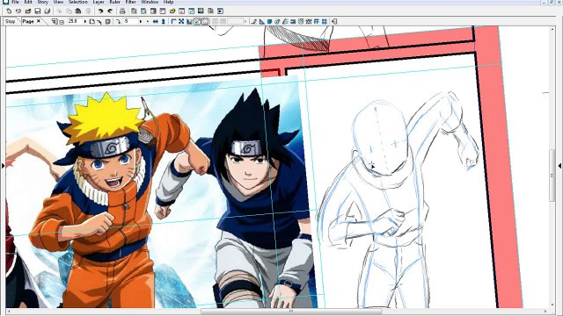Click the Undo arrow icon
The width and height of the screenshot is (563, 316).
[x=101, y=11]
